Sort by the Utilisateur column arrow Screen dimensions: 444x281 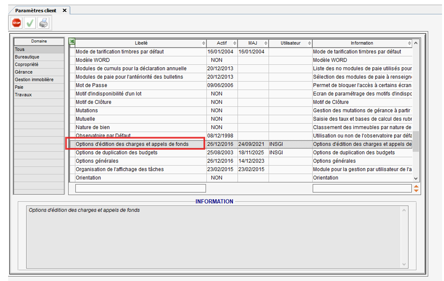pos(309,43)
